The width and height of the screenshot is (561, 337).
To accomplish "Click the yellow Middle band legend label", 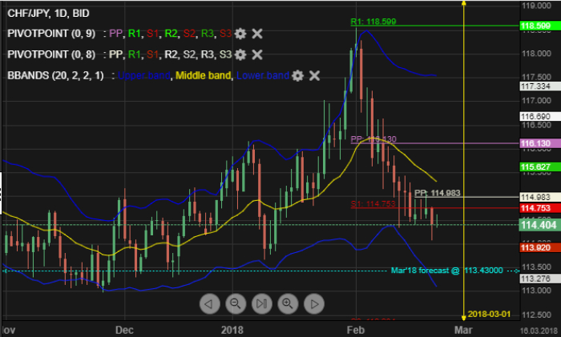I will coord(203,75).
